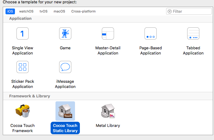Click the Tabbed Application text label
The image size is (214, 140).
pyautogui.click(x=193, y=51)
